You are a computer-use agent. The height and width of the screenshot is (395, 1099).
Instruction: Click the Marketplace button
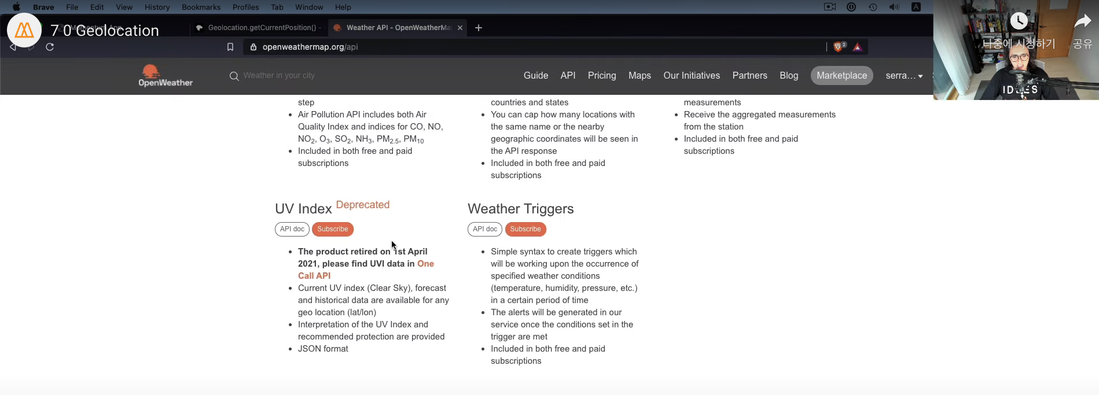click(841, 75)
